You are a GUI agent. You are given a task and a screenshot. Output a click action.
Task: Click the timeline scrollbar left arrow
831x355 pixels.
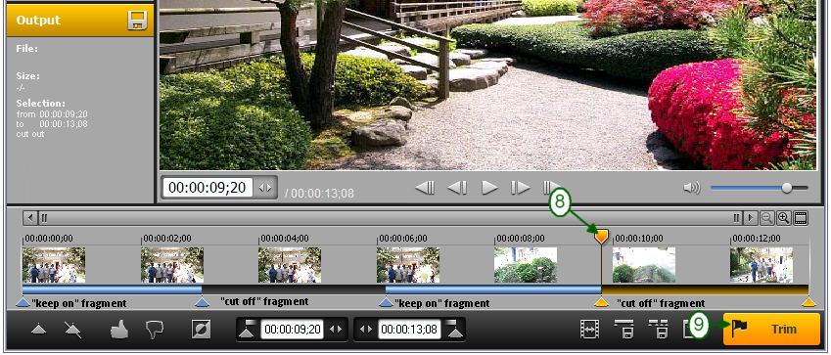pos(30,218)
